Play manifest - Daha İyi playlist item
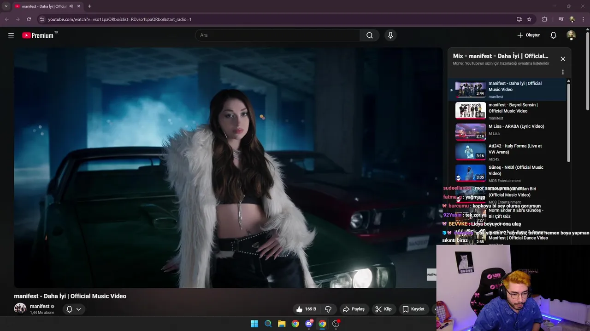 pyautogui.click(x=507, y=90)
